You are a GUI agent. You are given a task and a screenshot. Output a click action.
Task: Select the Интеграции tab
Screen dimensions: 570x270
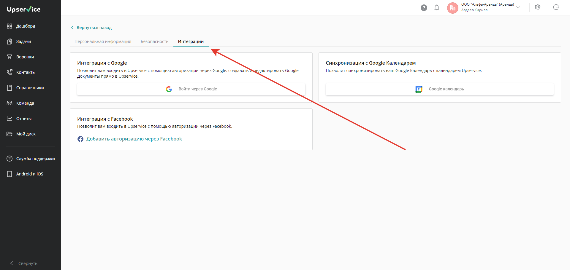(x=191, y=41)
